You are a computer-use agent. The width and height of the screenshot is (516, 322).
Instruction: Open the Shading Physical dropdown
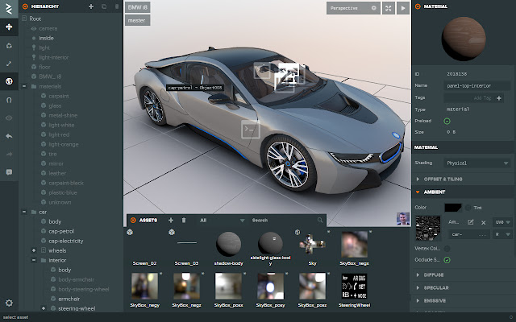(477, 163)
